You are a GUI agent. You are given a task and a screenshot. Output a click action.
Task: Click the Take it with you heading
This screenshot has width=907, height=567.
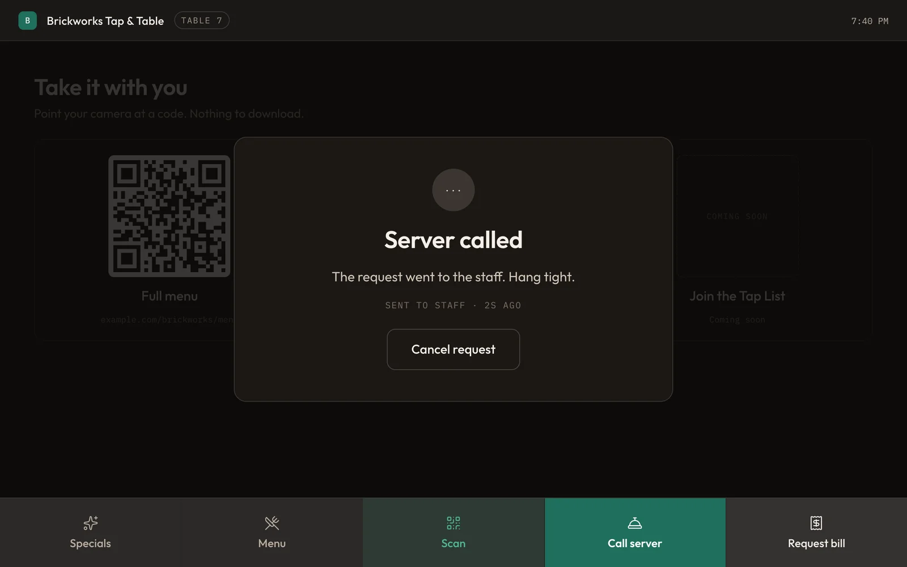tap(111, 87)
